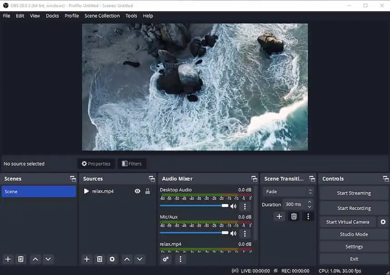The height and width of the screenshot is (275, 390).
Task: Undock the Sources panel
Action: [x=152, y=178]
